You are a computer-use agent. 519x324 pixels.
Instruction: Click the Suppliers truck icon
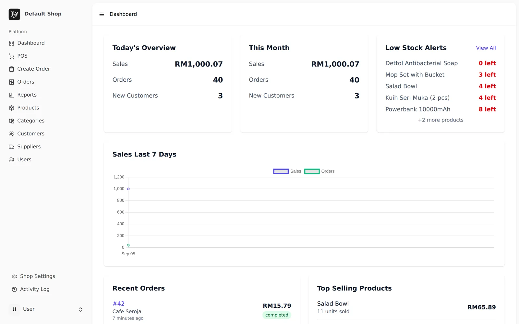click(12, 147)
